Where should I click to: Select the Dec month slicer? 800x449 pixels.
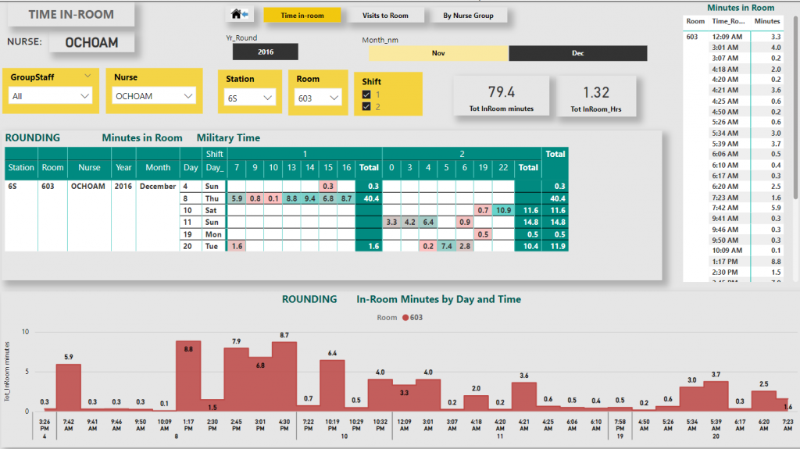point(577,54)
